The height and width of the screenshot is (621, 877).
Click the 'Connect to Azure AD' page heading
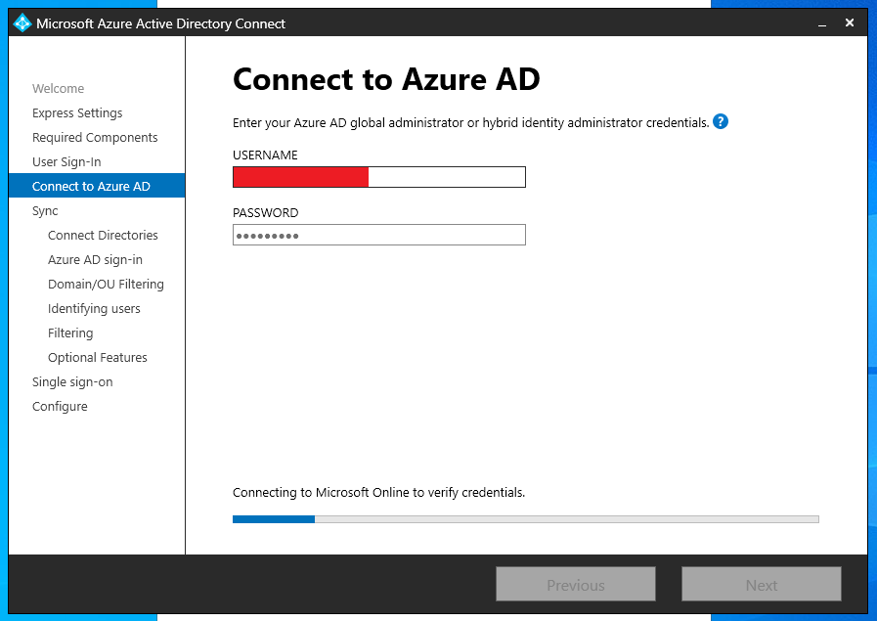(386, 79)
